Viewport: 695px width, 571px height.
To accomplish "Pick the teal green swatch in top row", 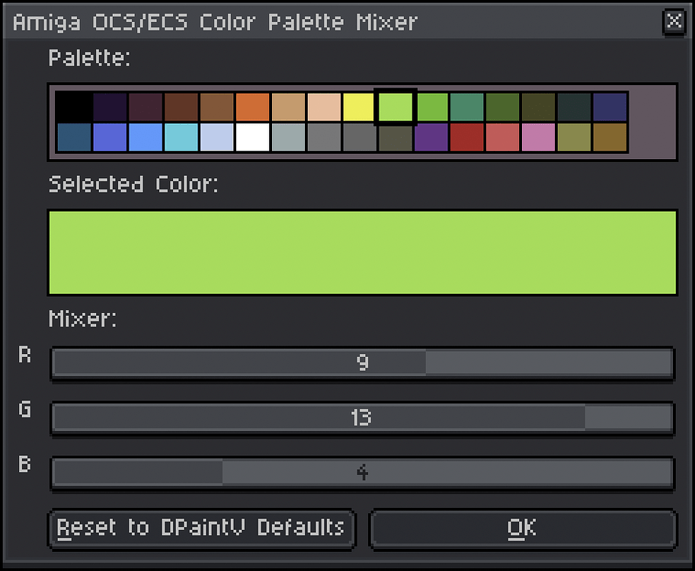I will tap(467, 107).
